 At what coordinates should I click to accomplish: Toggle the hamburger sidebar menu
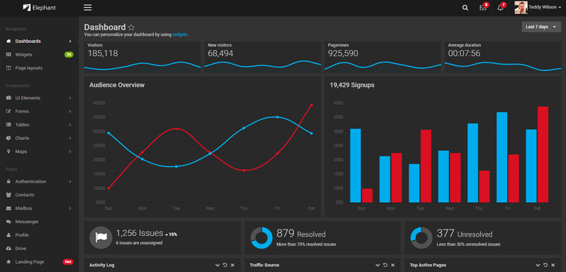(x=87, y=8)
